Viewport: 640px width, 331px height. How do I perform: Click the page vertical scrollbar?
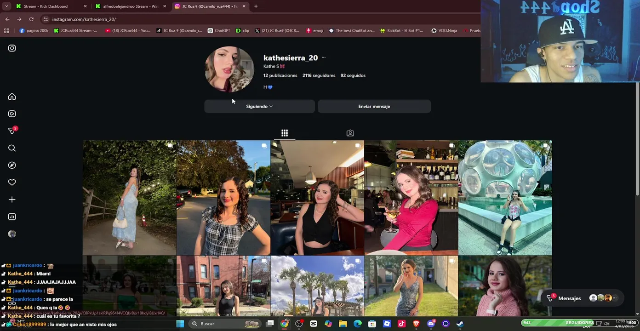tap(637, 138)
